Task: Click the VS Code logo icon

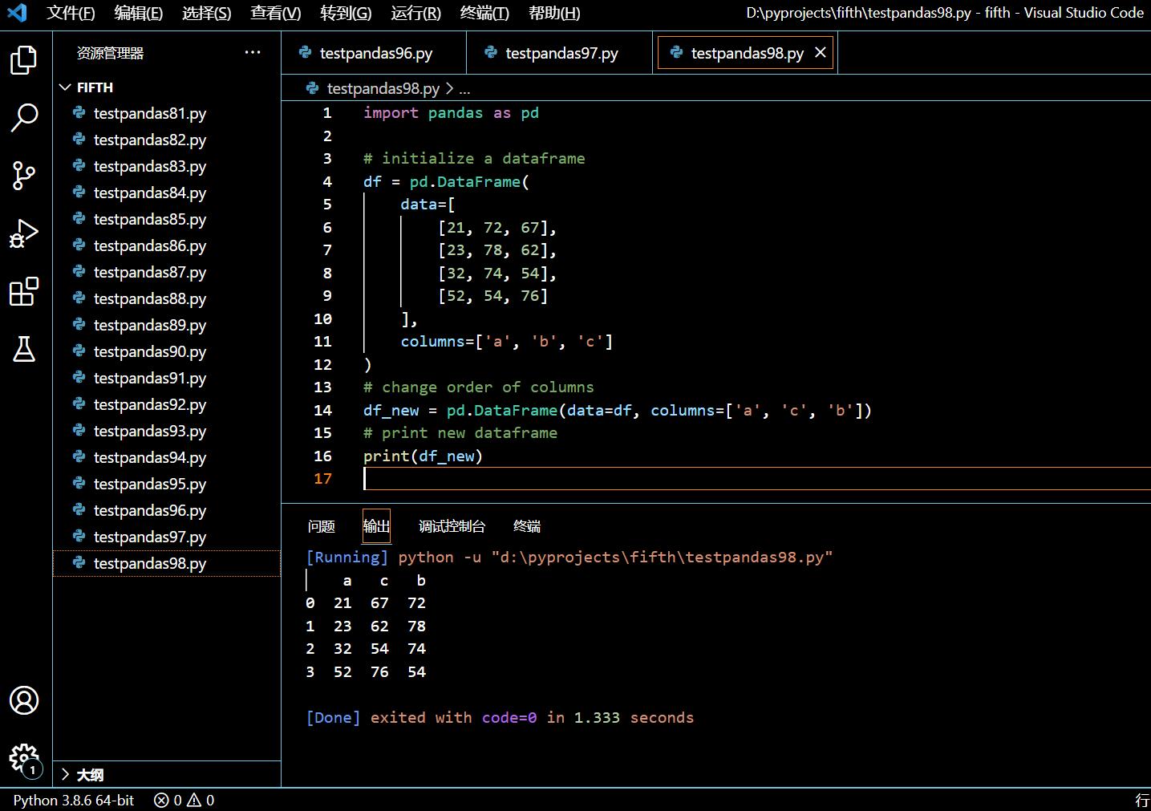Action: pos(17,13)
